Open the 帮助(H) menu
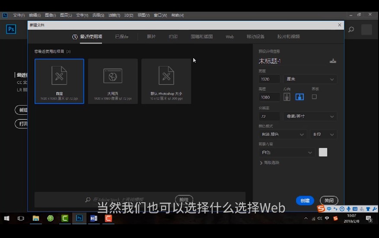 [x=178, y=15]
